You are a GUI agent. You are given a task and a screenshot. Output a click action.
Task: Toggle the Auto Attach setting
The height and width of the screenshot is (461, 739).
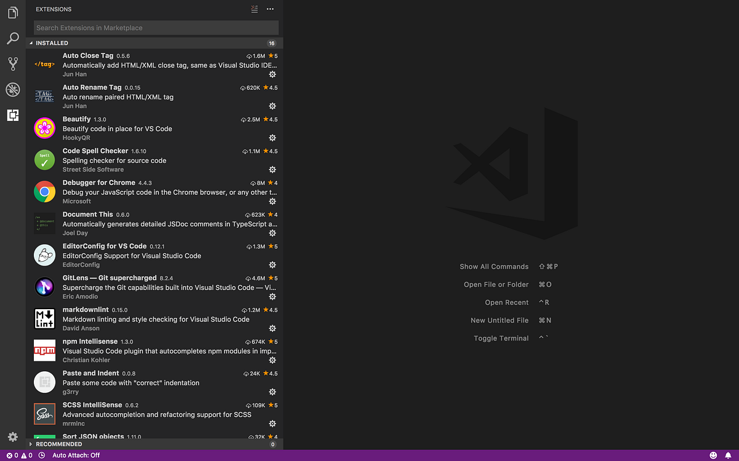[75, 456]
